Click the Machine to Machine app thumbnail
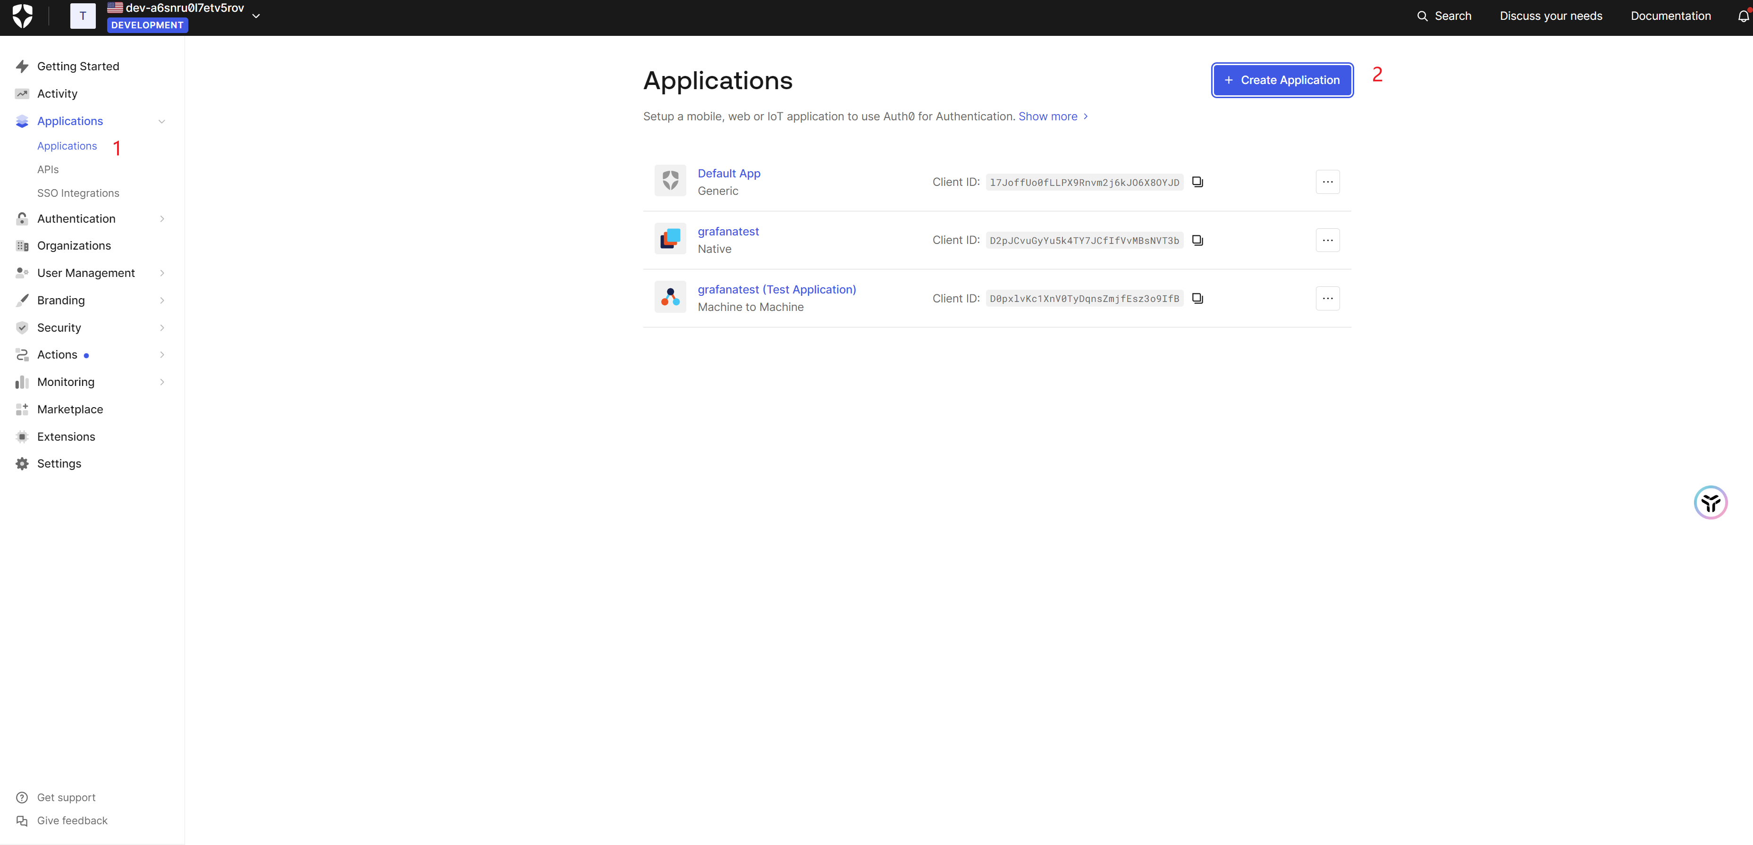Viewport: 1753px width, 845px height. point(670,297)
